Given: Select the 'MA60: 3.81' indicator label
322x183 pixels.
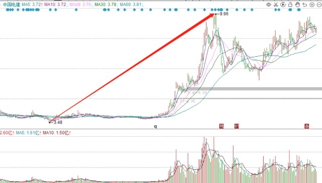Looking at the screenshot, I should click(131, 5).
